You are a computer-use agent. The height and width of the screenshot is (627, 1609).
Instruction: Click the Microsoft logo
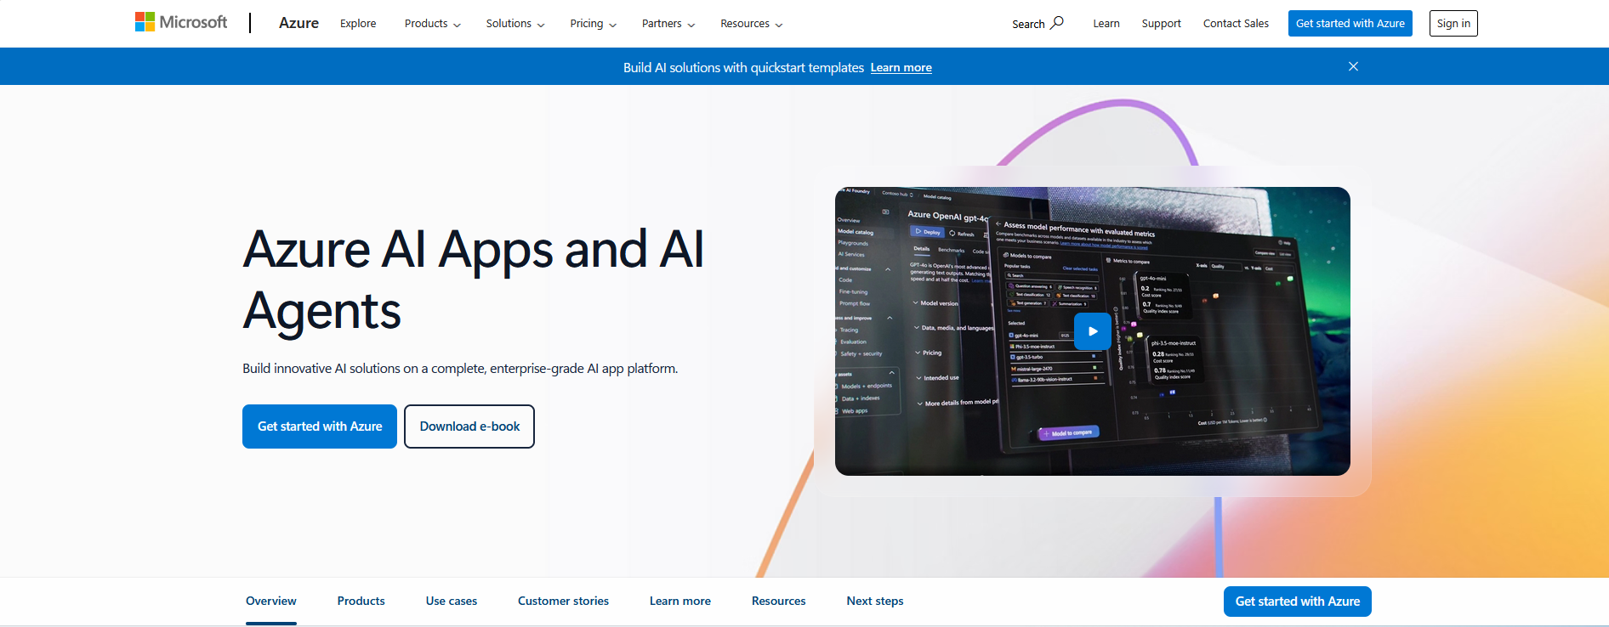click(181, 22)
